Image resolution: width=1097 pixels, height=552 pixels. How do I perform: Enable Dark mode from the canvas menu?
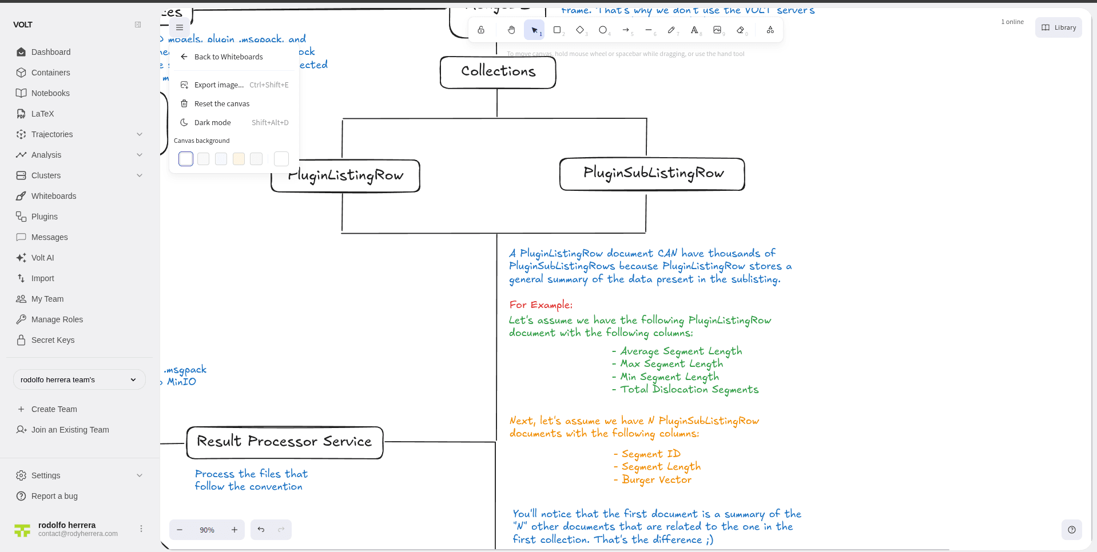click(x=212, y=122)
